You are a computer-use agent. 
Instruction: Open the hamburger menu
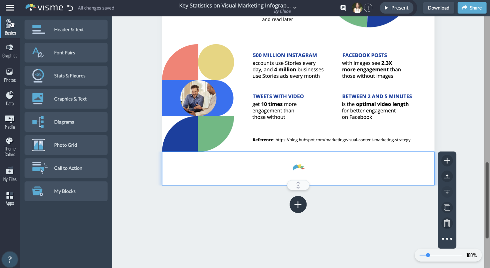[10, 8]
